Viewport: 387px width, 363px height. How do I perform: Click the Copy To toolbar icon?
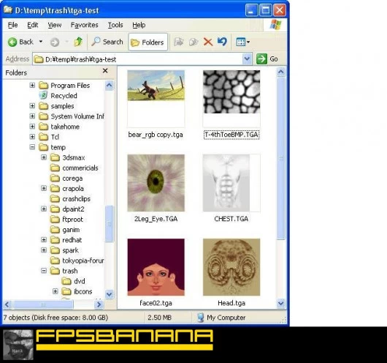pyautogui.click(x=193, y=42)
